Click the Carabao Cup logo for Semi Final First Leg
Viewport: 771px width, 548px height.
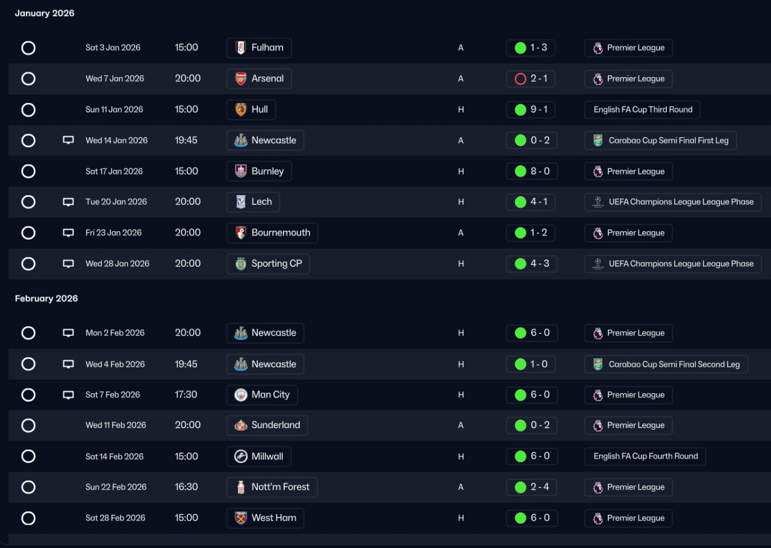pos(598,140)
